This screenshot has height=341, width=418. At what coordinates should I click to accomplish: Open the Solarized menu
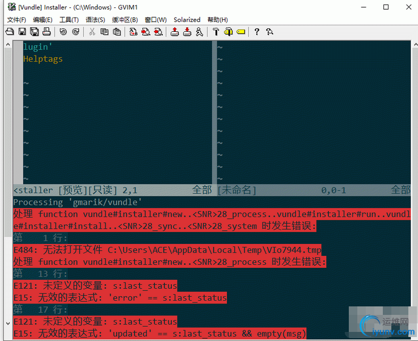pyautogui.click(x=187, y=20)
